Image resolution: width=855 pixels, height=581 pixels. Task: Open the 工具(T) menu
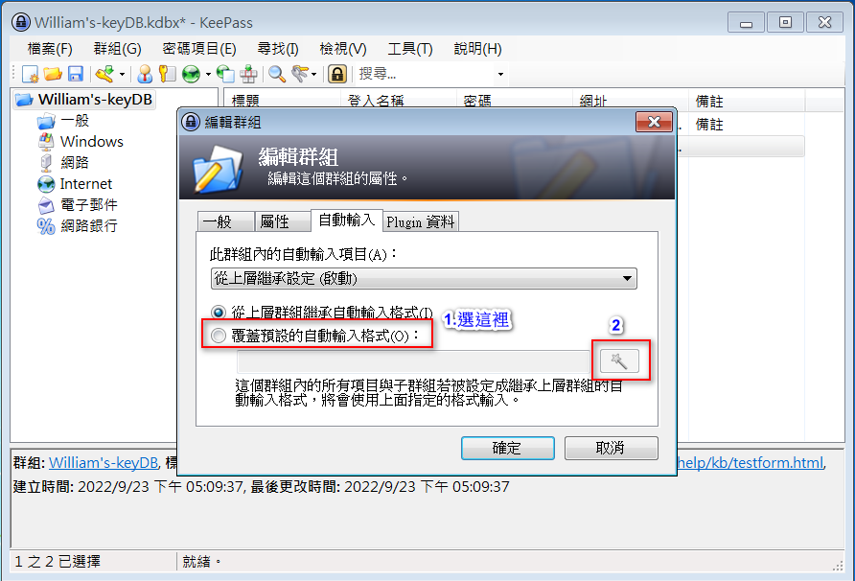tap(410, 49)
